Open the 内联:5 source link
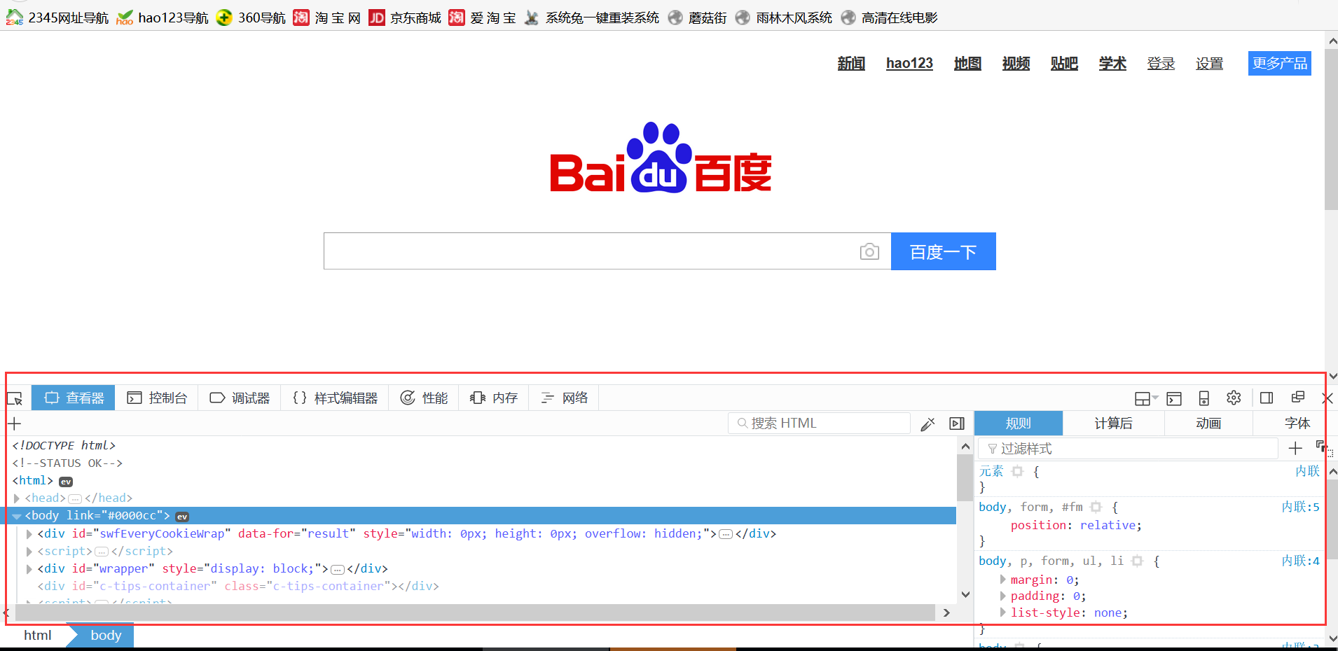Viewport: 1338px width, 651px height. (x=1300, y=507)
